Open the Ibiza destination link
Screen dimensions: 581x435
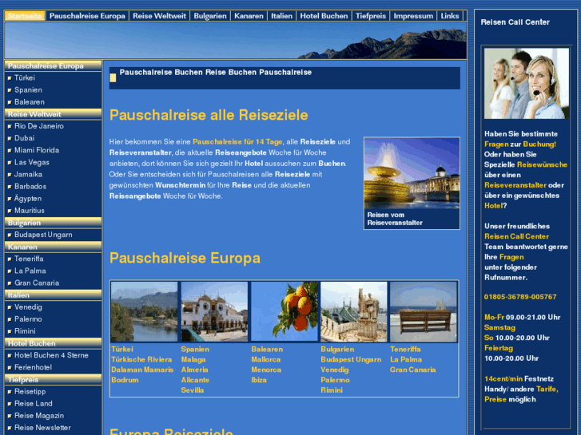[259, 380]
